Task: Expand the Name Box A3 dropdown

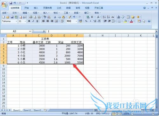Action: pos(30,31)
